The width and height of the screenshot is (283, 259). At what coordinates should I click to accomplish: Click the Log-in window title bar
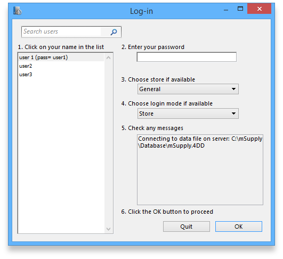coord(141,11)
